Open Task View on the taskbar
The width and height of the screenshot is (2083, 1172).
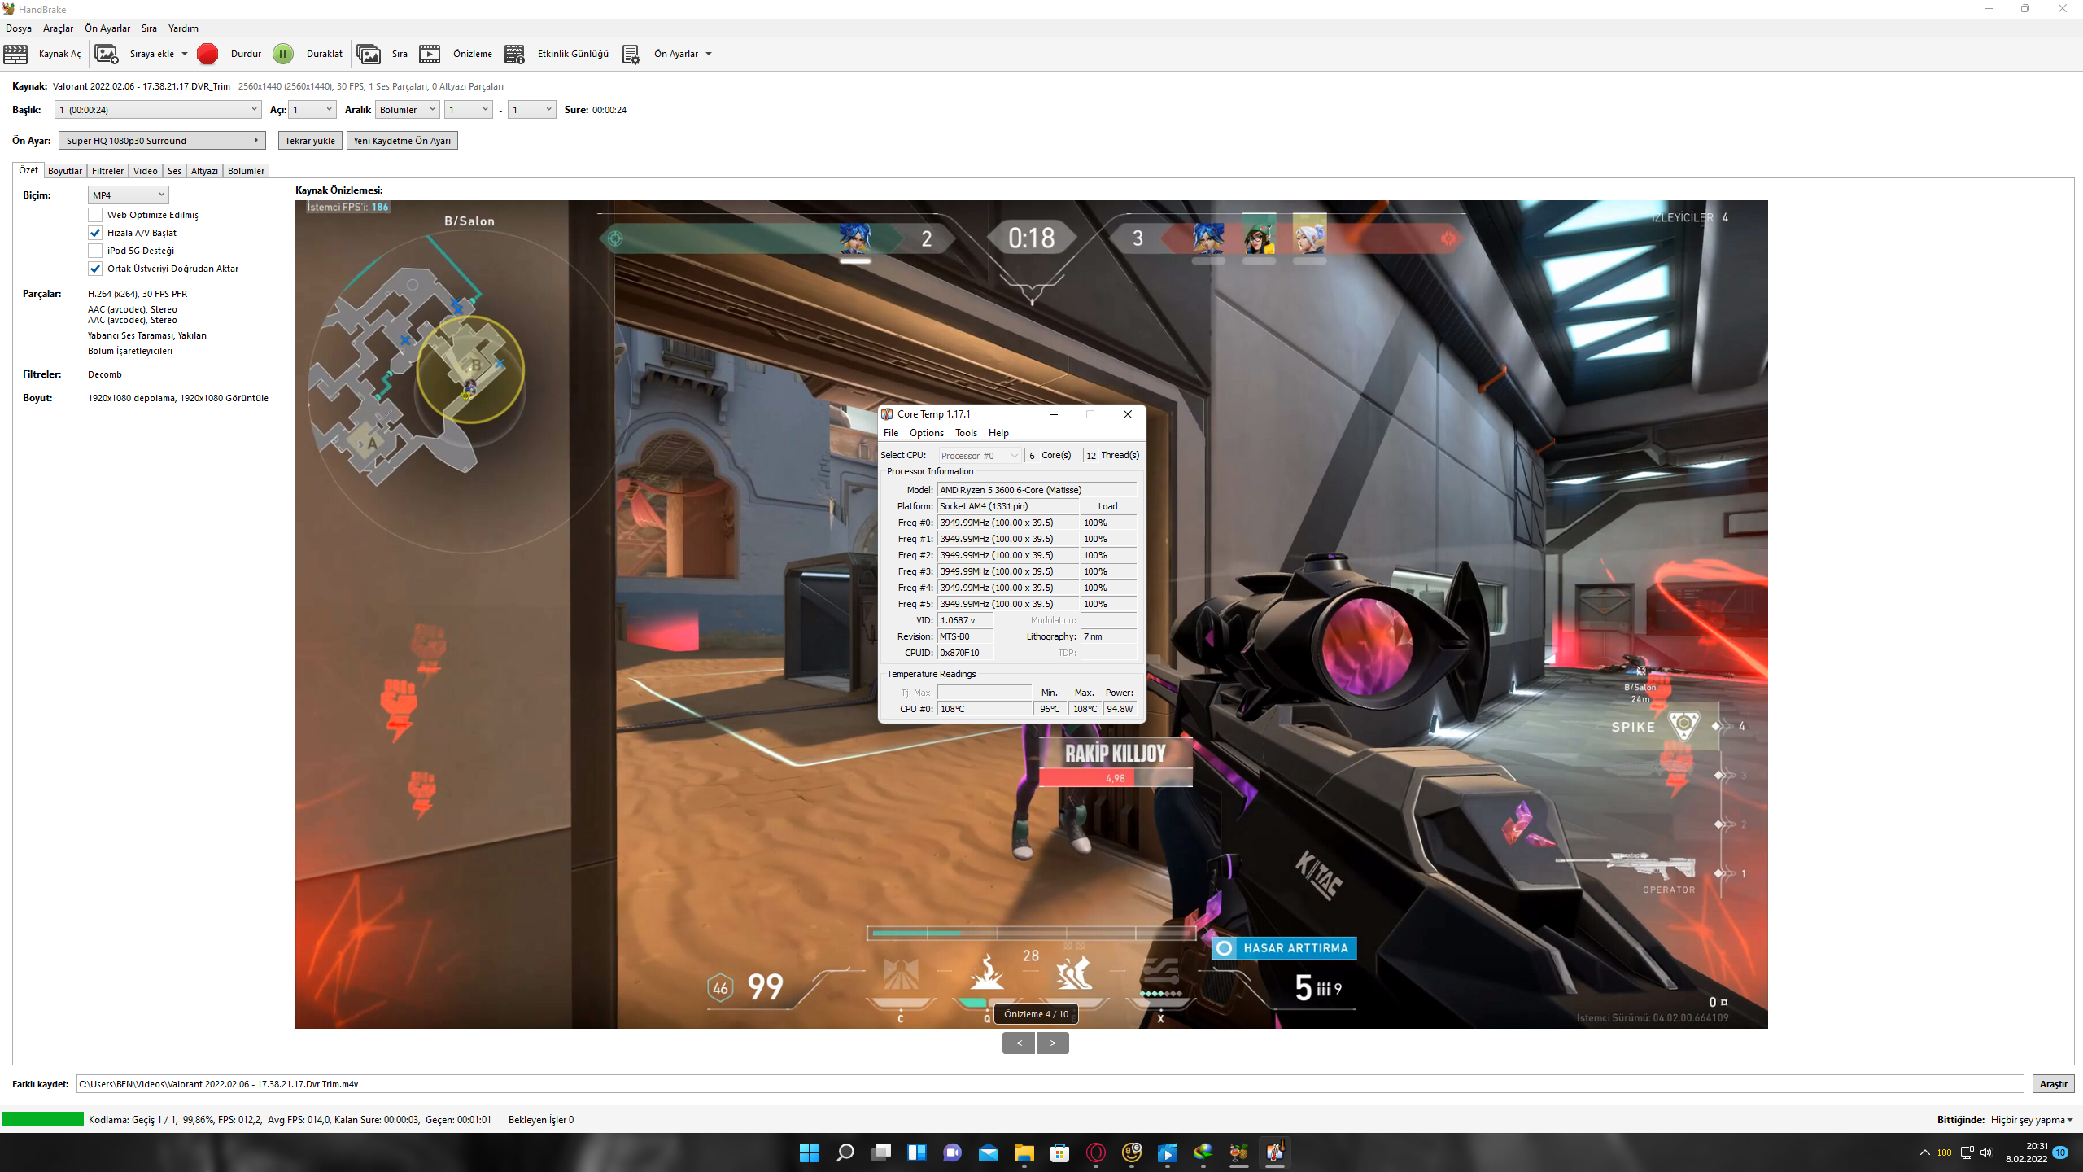(880, 1152)
